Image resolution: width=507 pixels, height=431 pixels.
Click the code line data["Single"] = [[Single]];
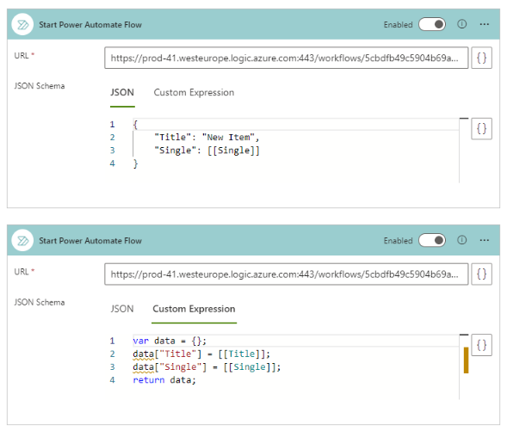coord(207,366)
